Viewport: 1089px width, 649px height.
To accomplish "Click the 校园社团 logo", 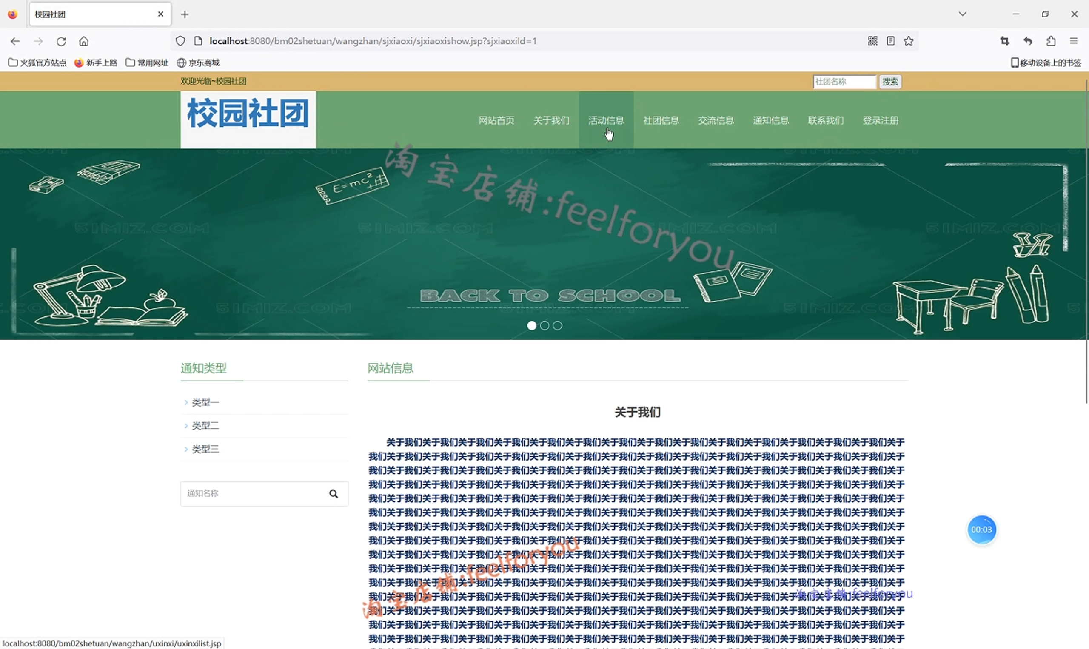I will click(x=248, y=120).
